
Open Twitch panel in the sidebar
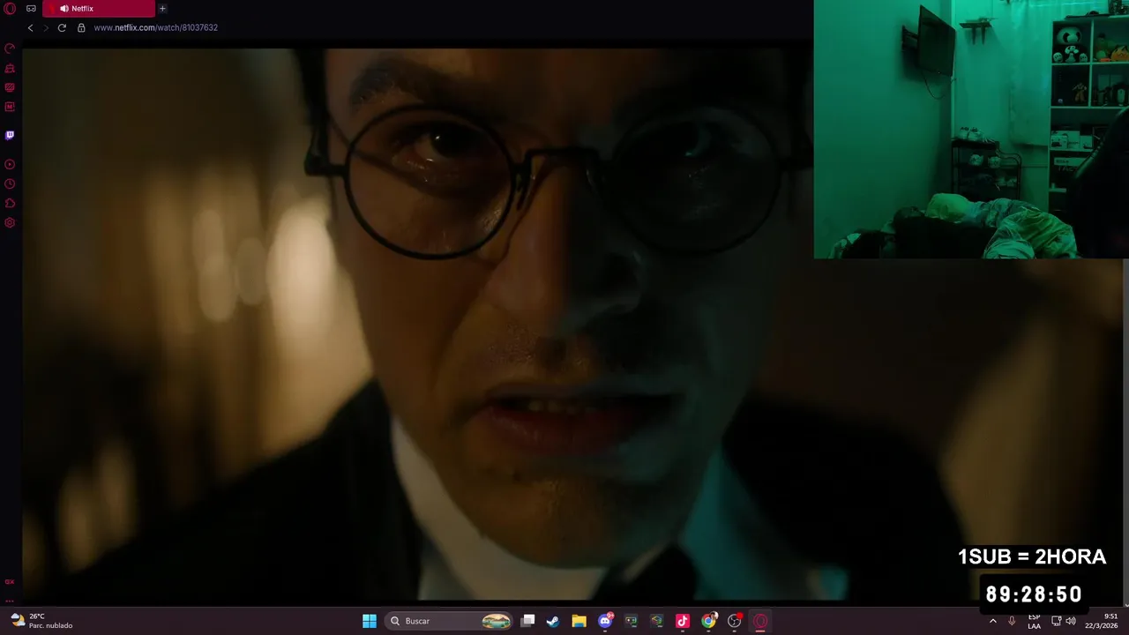(10, 135)
